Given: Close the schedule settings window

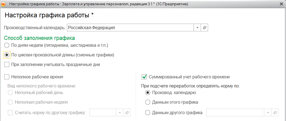Looking at the screenshot, I should [281, 4].
